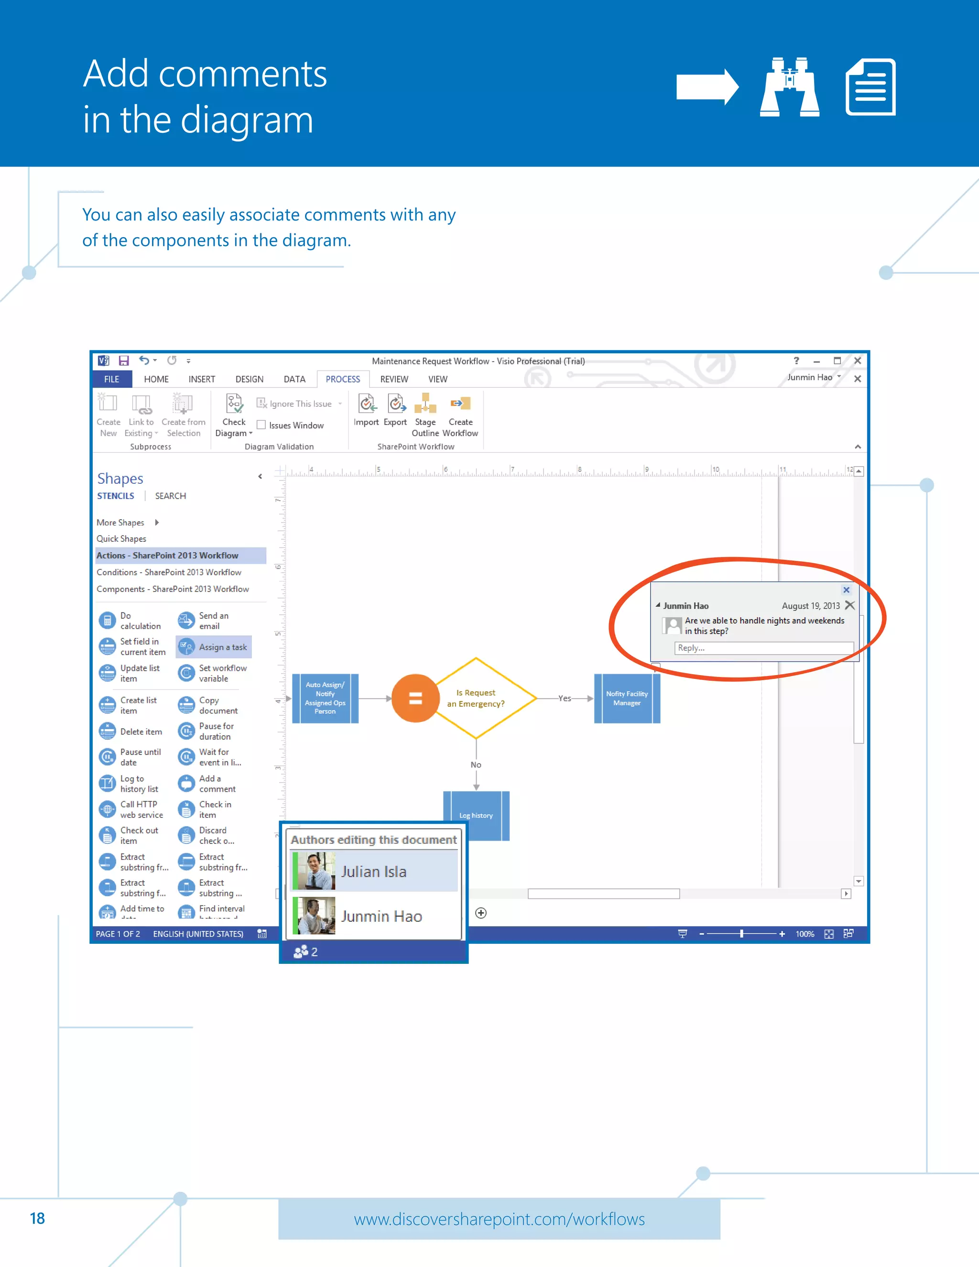Viewport: 979px width, 1267px height.
Task: Click the switch windows icon in status bar
Action: [848, 933]
